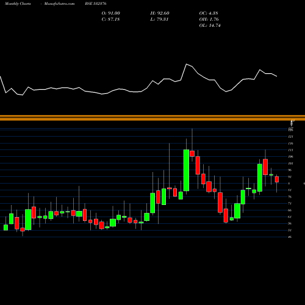Screen dimensions: 305x305
Task: Select the last red candle at 91
Action: coord(277,179)
